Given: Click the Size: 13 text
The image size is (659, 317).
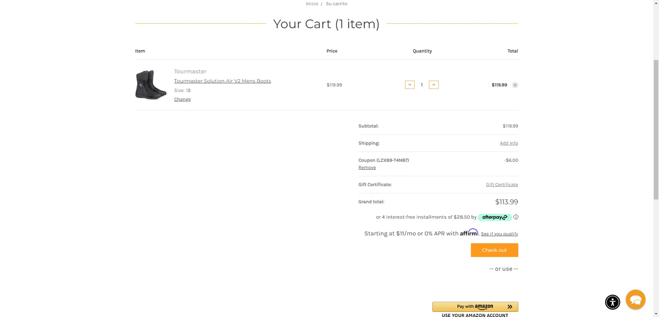Looking at the screenshot, I should pyautogui.click(x=182, y=90).
